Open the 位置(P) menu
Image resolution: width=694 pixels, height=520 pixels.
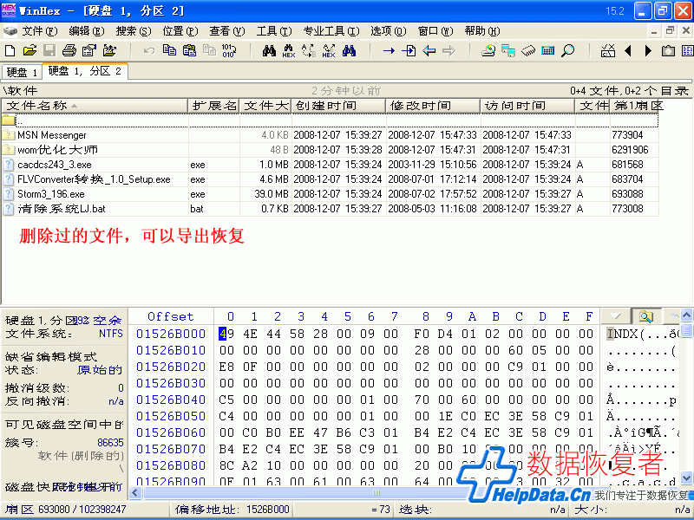pyautogui.click(x=180, y=31)
